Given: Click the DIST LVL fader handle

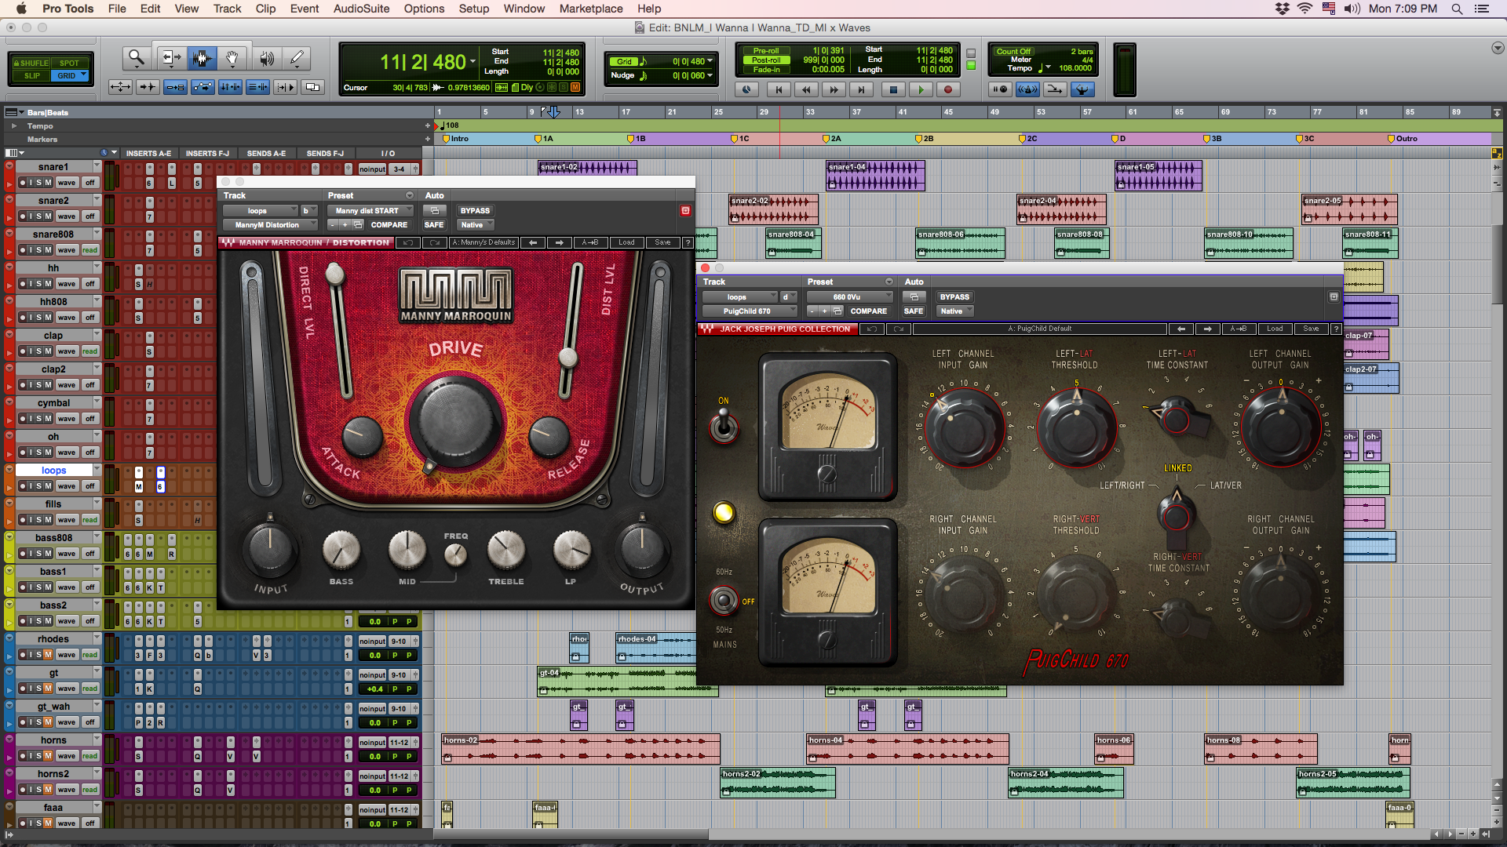Looking at the screenshot, I should click(568, 357).
